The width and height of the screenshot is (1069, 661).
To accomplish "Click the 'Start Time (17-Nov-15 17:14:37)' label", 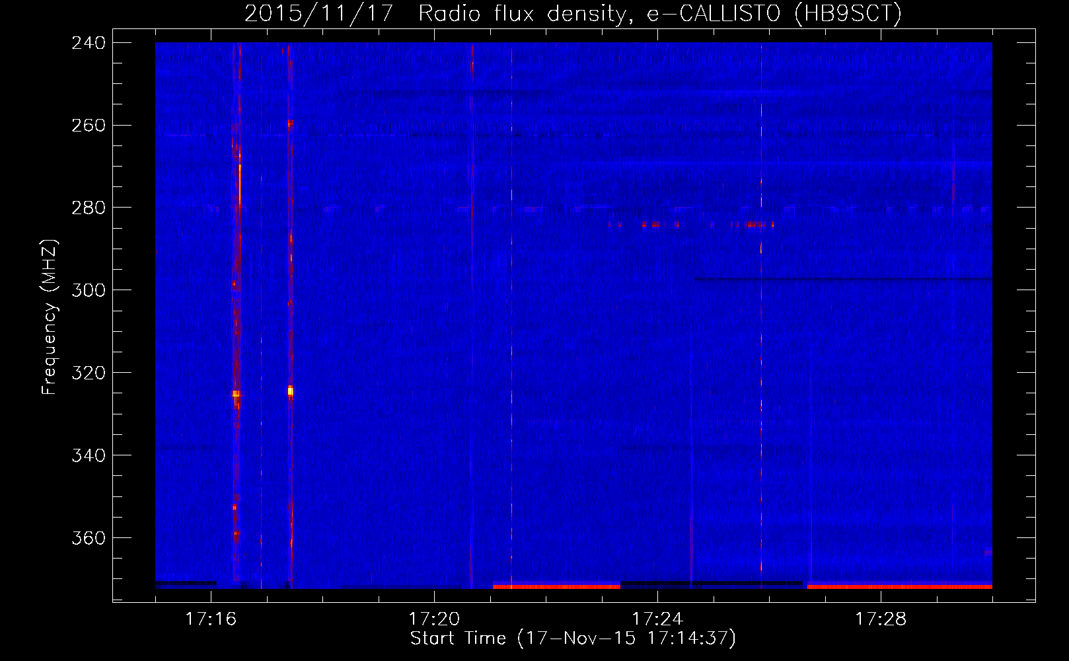I will 573,638.
